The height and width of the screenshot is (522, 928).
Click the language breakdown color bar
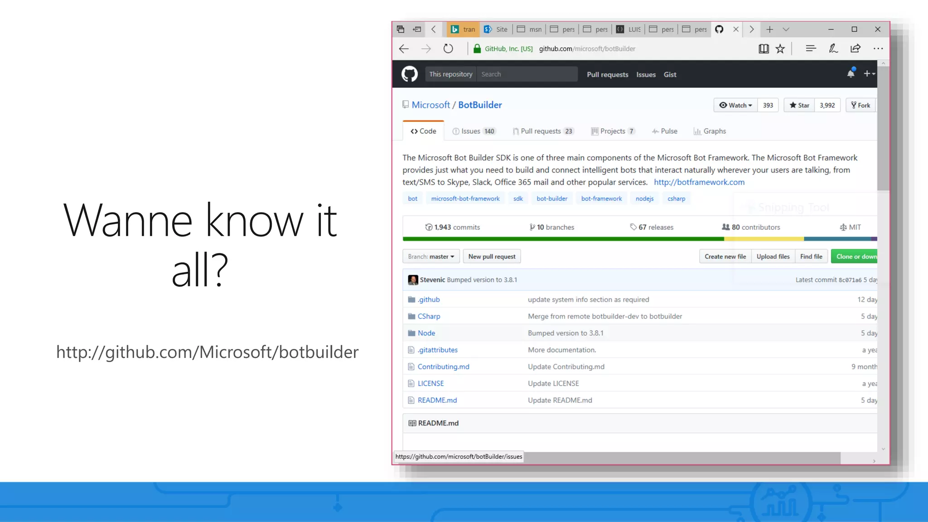point(640,239)
